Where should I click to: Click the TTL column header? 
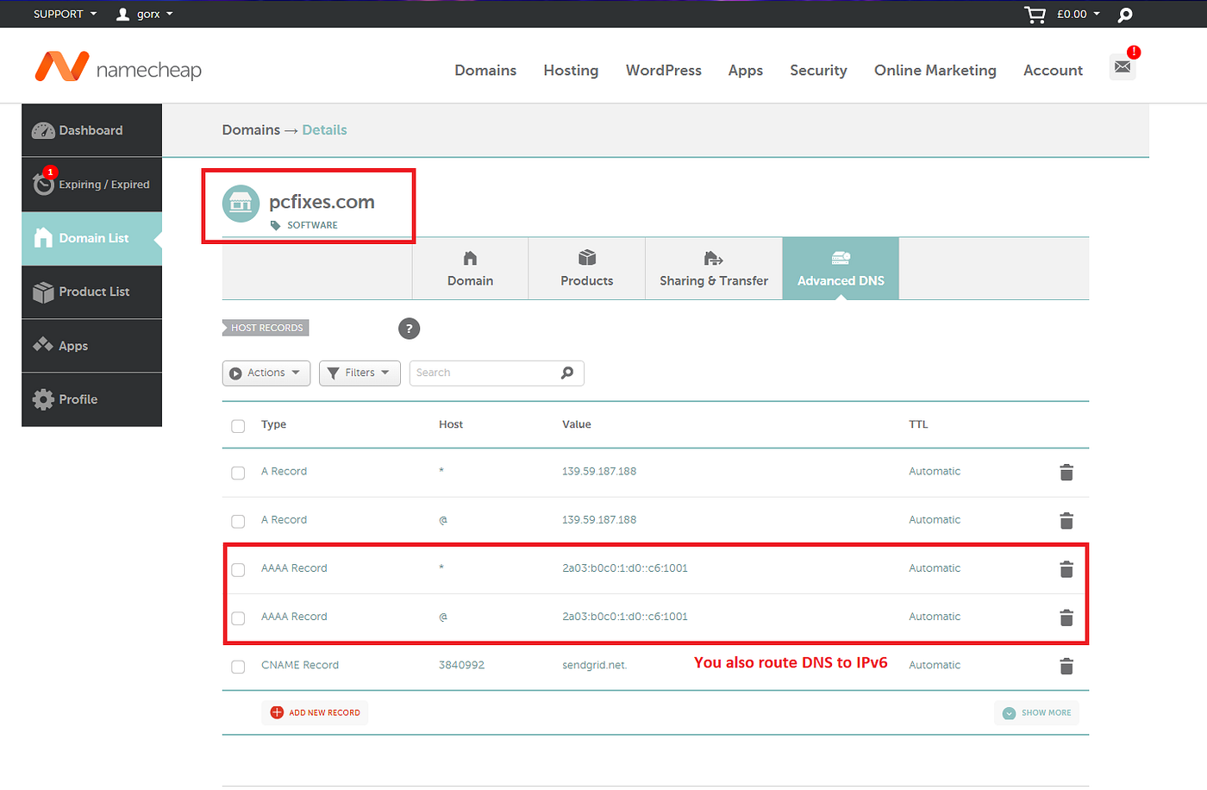(x=918, y=424)
